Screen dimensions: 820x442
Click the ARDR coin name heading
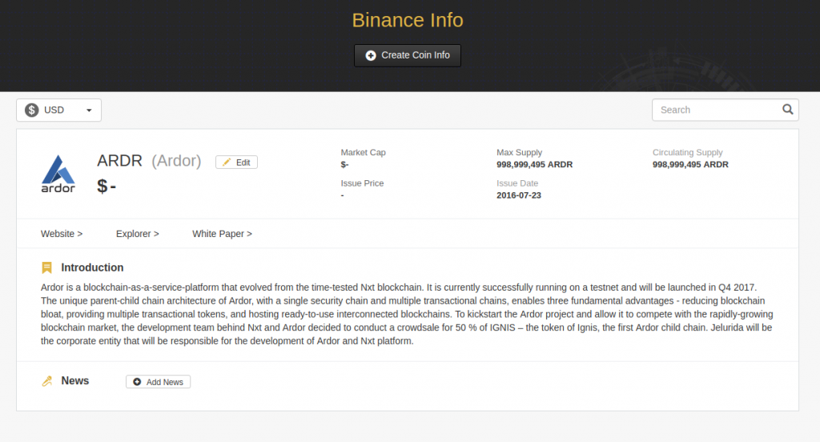point(120,161)
